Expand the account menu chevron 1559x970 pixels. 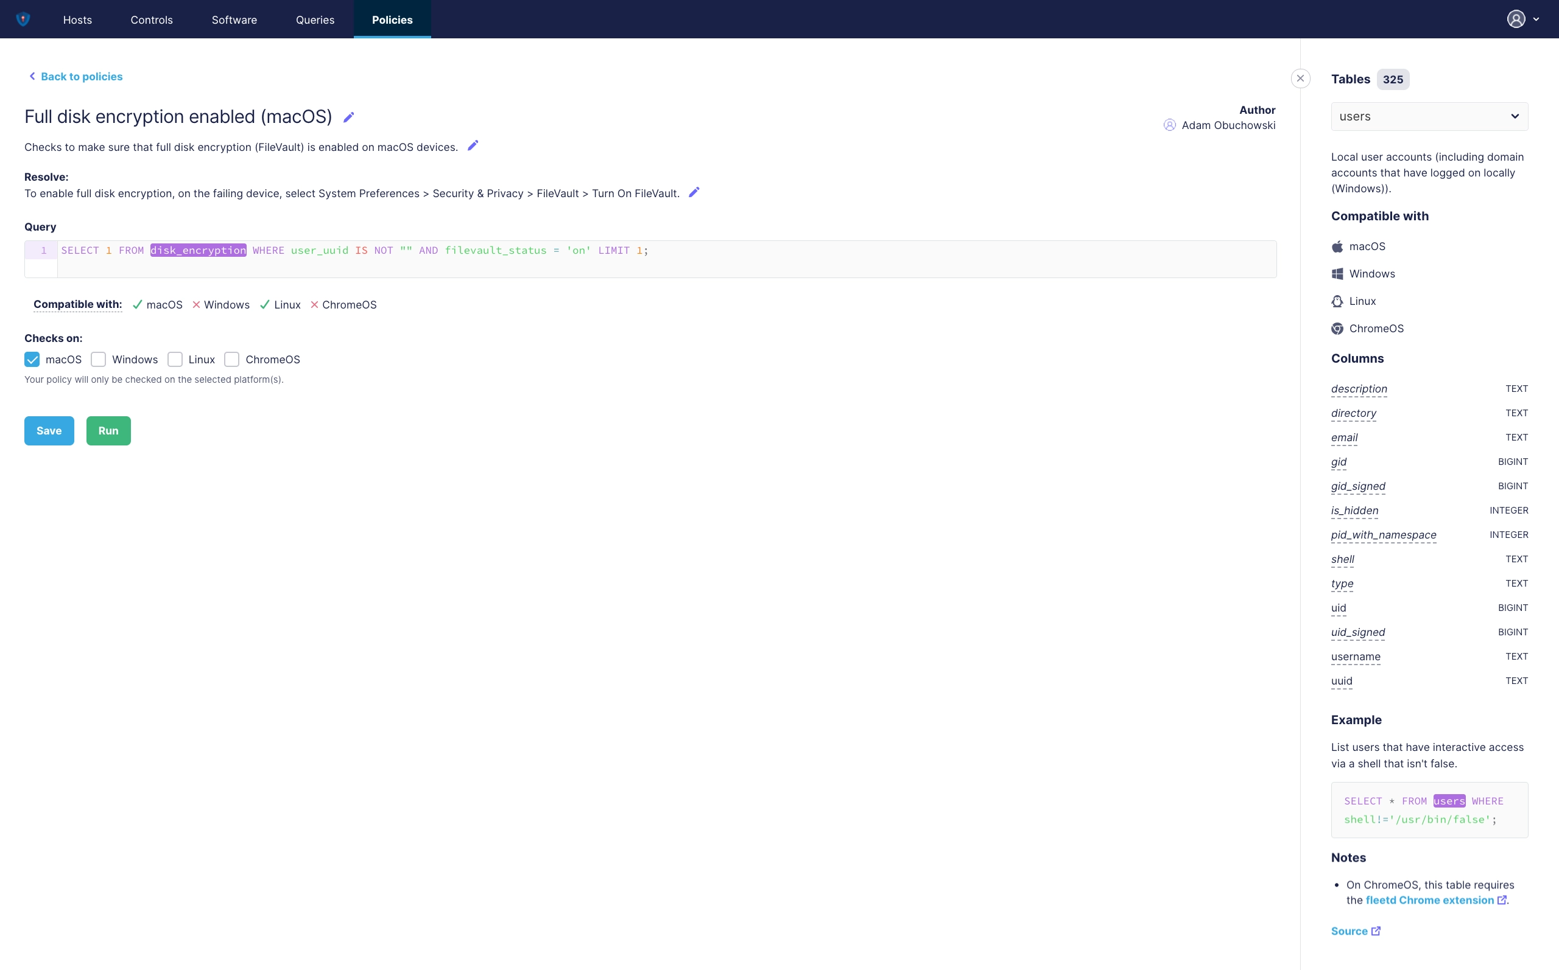coord(1536,19)
